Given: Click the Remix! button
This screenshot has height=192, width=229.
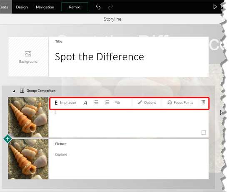Looking at the screenshot, I should tap(75, 7).
